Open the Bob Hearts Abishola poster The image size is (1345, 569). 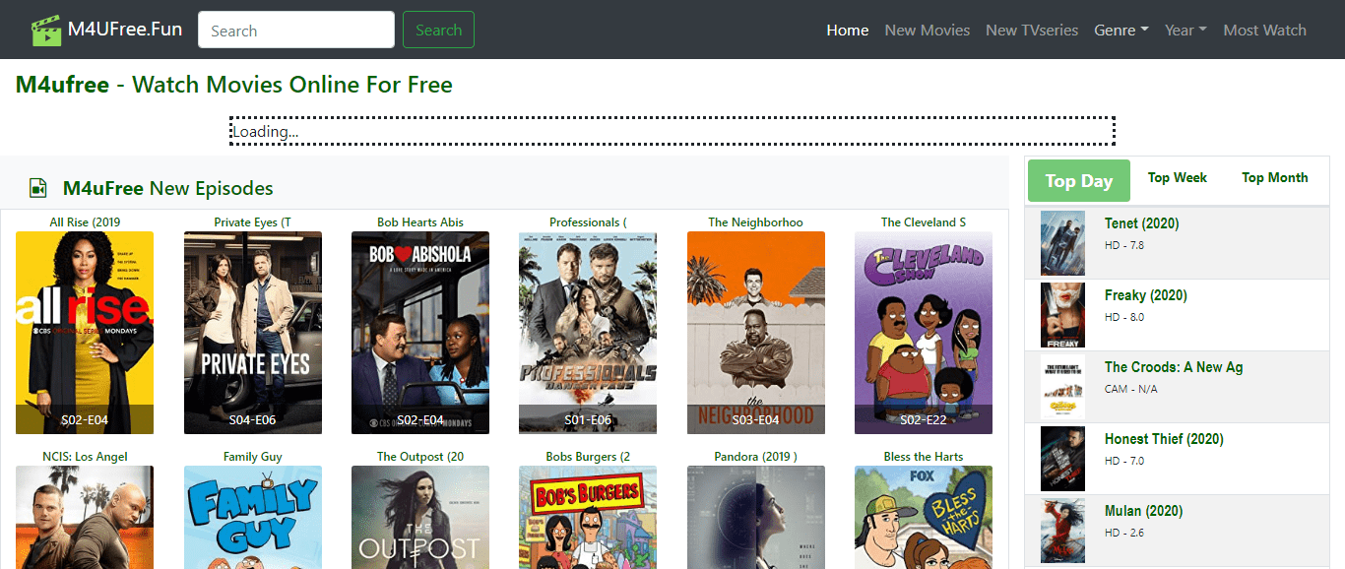(x=420, y=333)
